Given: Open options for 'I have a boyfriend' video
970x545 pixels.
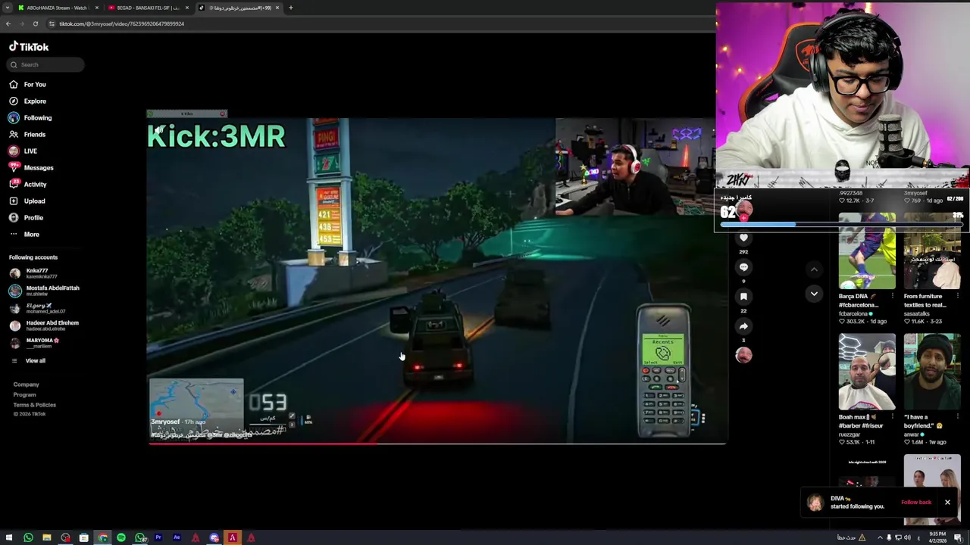Looking at the screenshot, I should pos(959,417).
